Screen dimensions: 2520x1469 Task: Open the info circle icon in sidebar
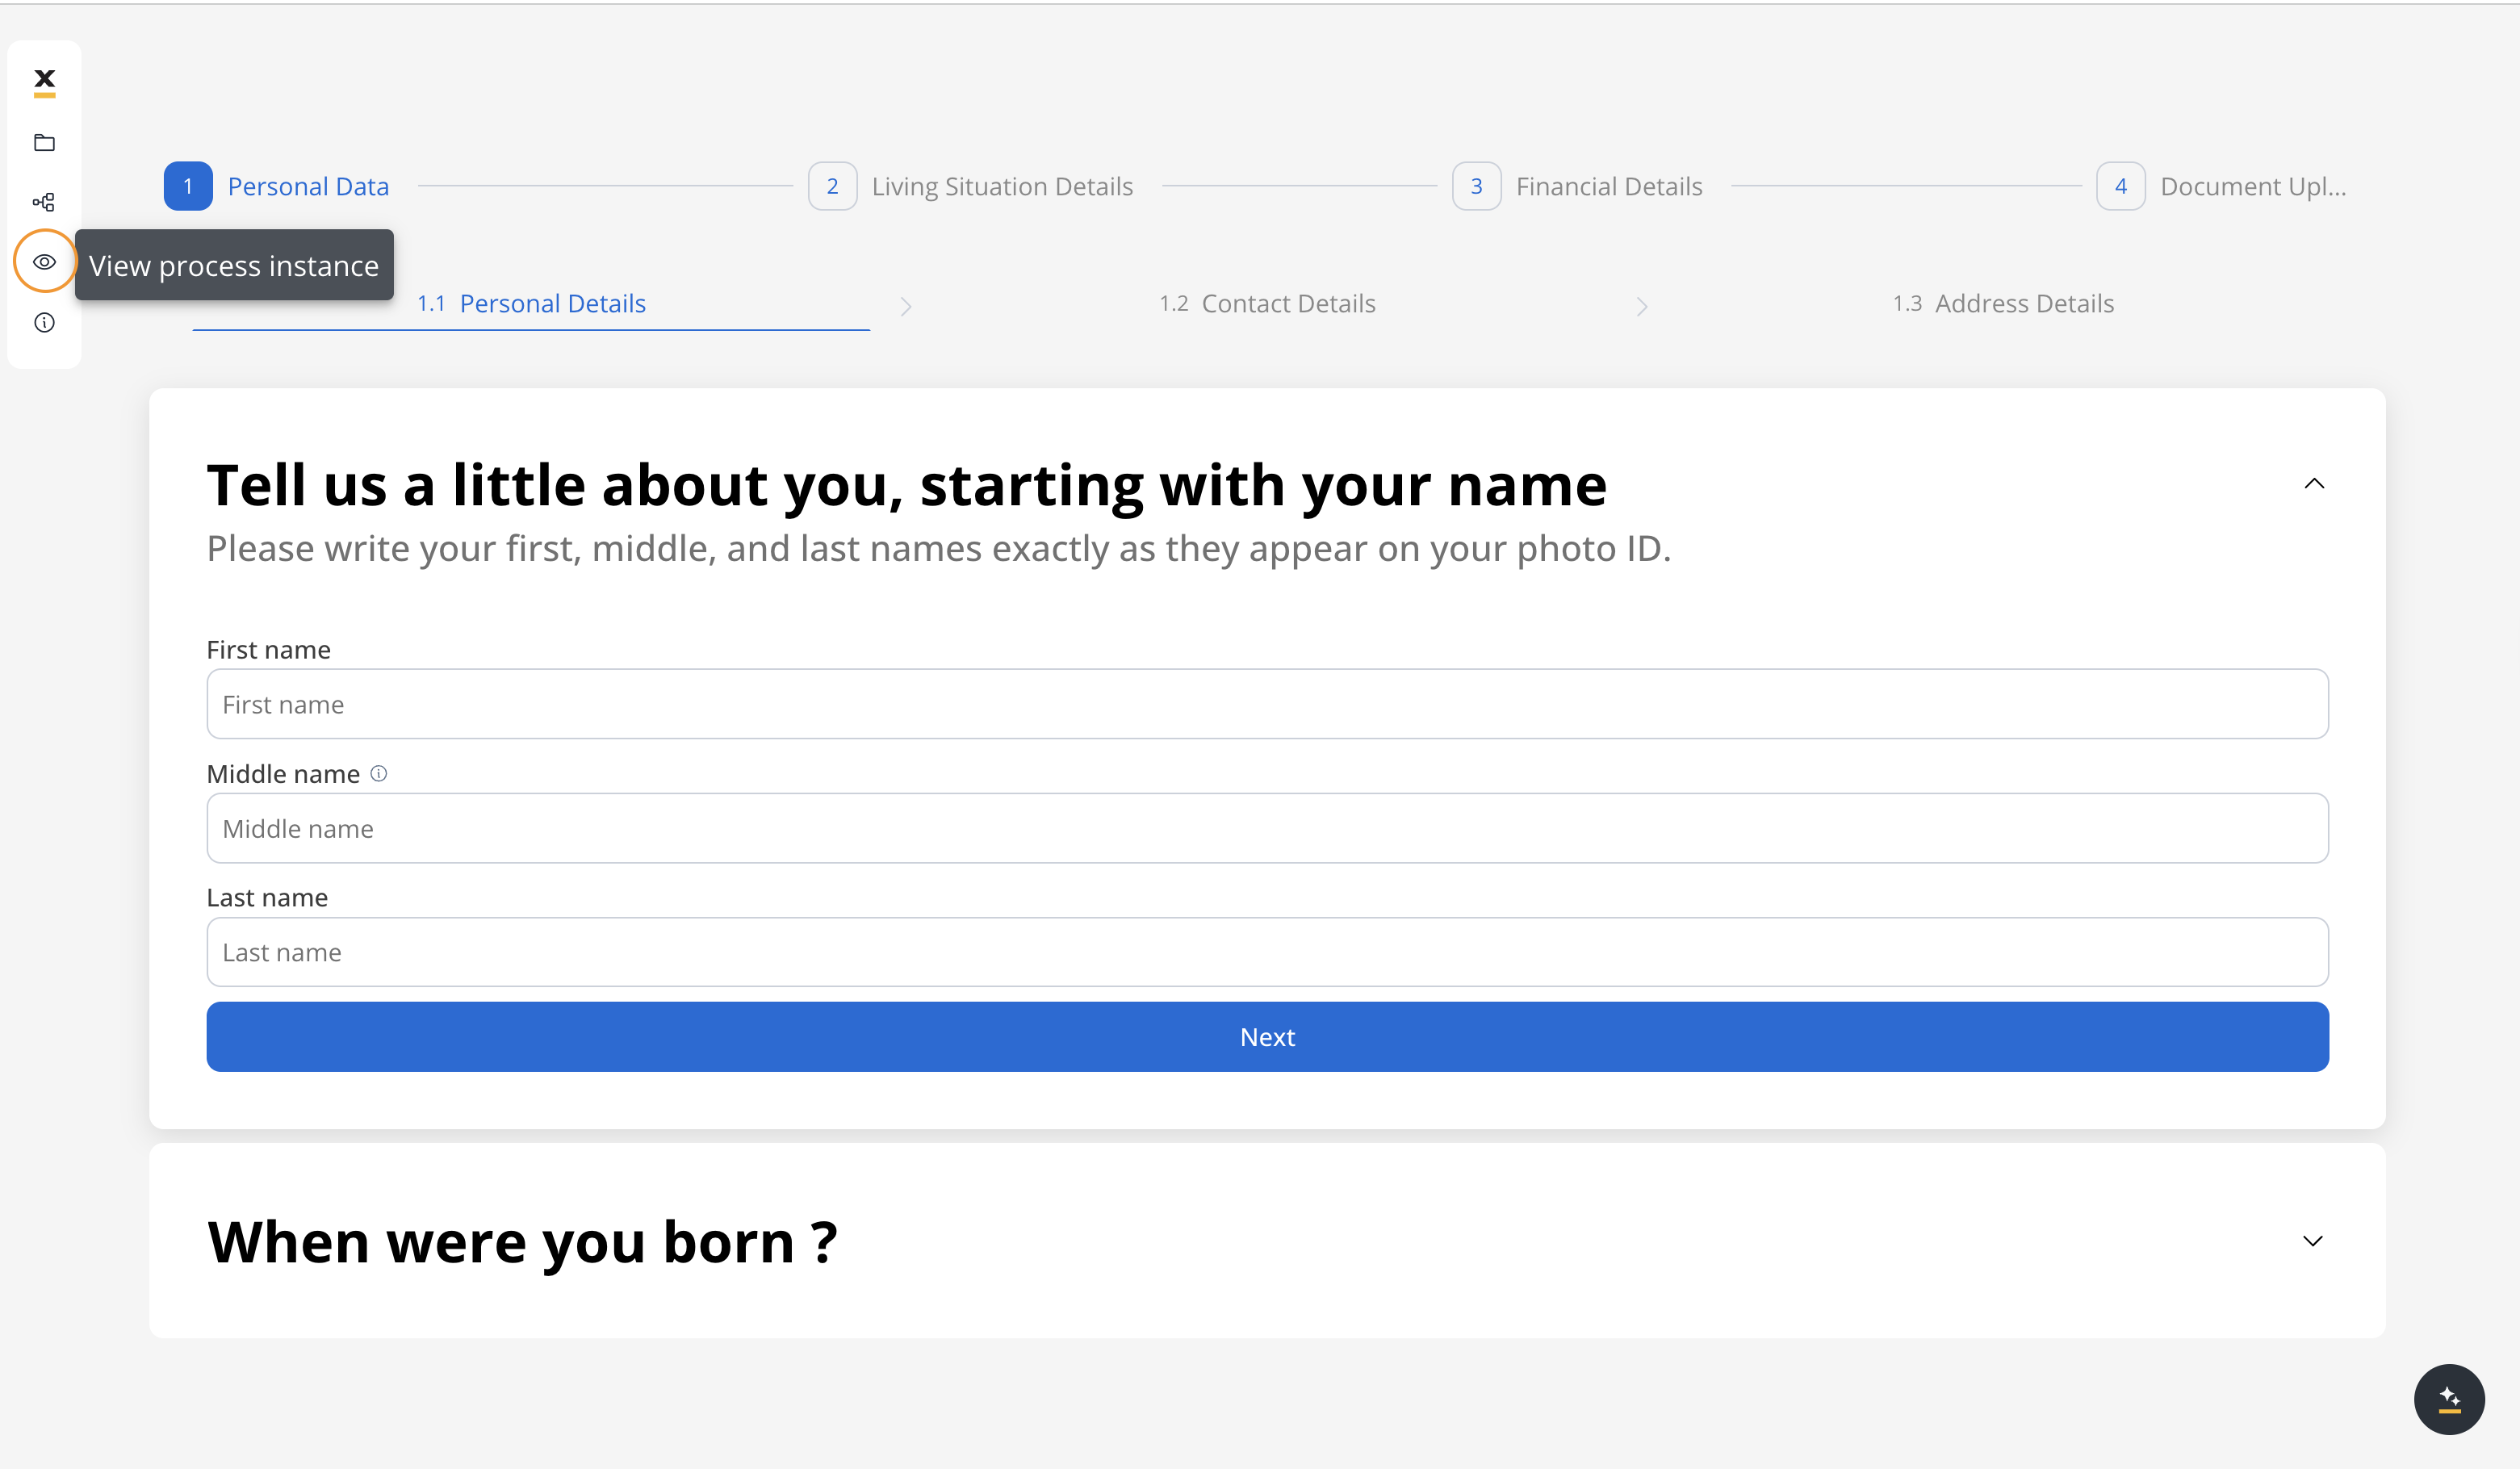[44, 322]
